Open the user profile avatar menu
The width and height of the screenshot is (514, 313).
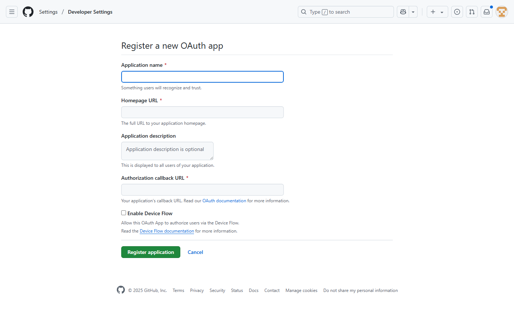click(x=502, y=12)
